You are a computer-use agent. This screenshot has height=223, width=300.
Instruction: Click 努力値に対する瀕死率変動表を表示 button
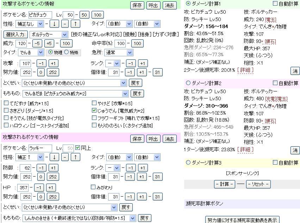(x=242, y=220)
